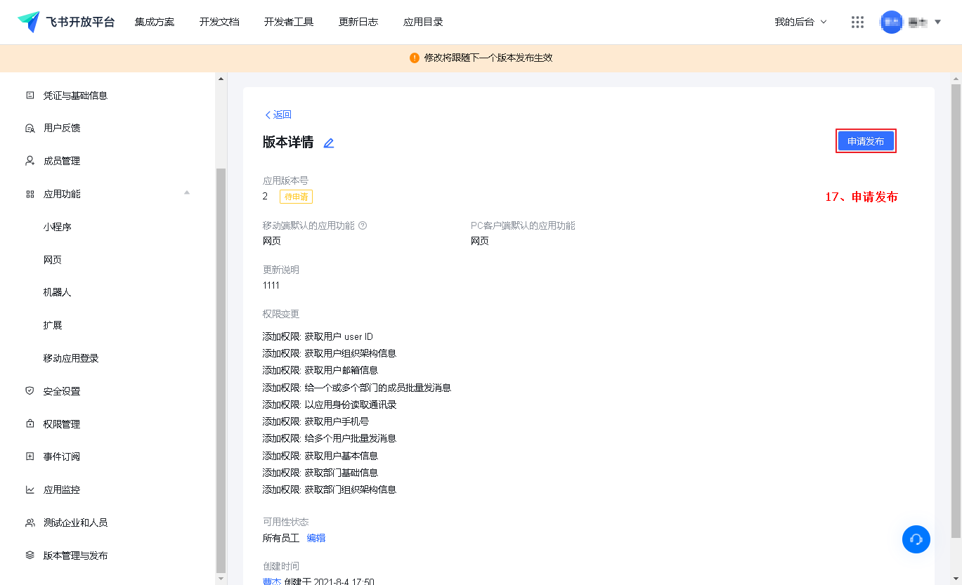Select 小程序 under 应用功能
Image resolution: width=962 pixels, height=585 pixels.
(x=57, y=227)
